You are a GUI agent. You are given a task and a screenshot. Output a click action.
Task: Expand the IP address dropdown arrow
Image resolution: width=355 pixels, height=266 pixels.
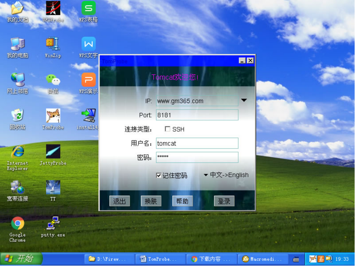tap(244, 100)
